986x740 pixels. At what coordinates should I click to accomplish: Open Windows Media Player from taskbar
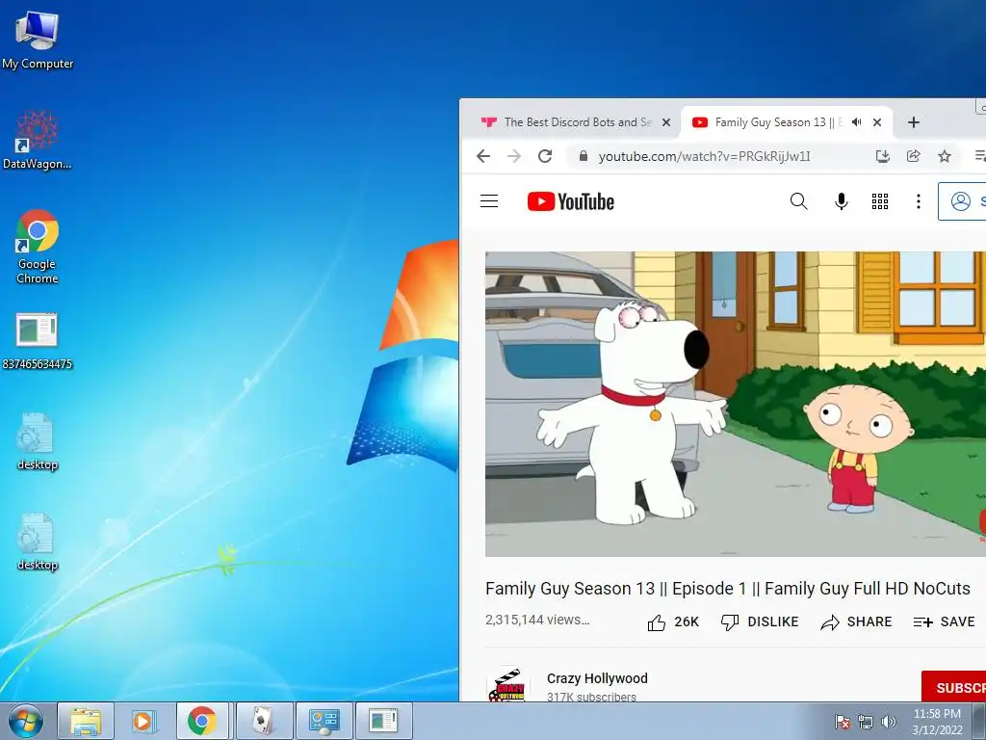tap(143, 721)
